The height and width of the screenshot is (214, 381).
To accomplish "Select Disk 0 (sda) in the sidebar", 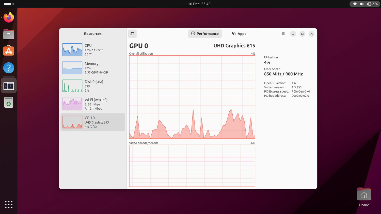I will point(93,86).
